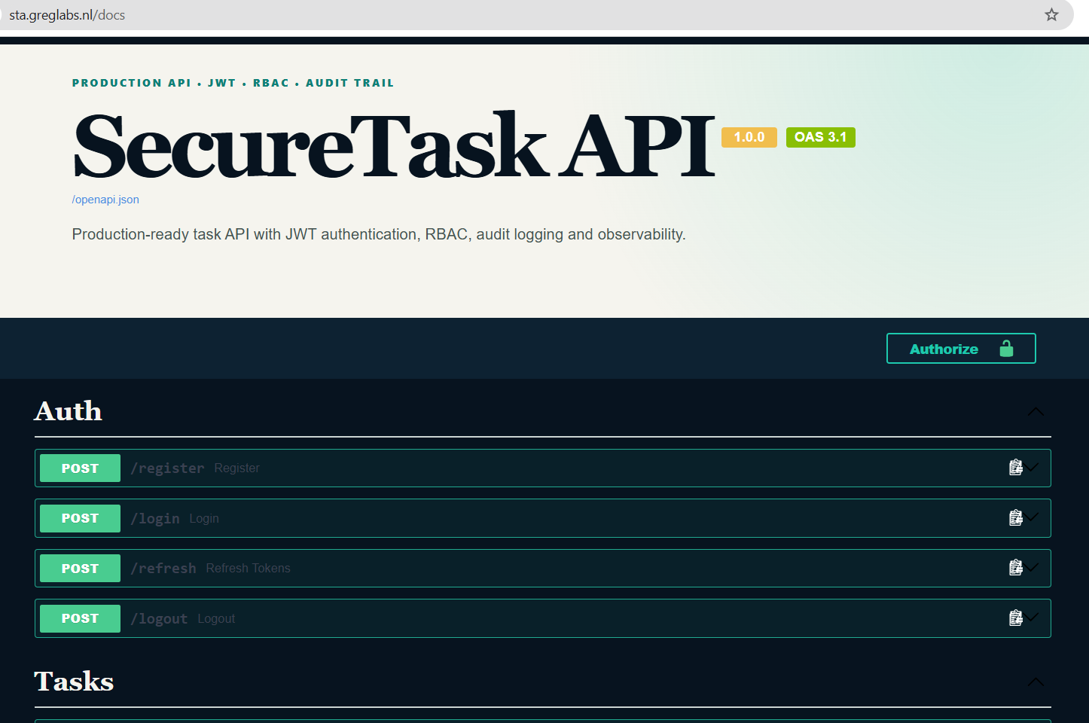This screenshot has height=723, width=1089.
Task: Click the "Refresh Tokens" summary text
Action: [x=248, y=568]
